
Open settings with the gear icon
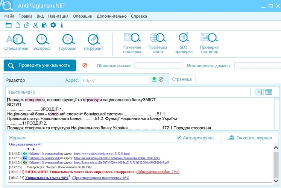53,25
